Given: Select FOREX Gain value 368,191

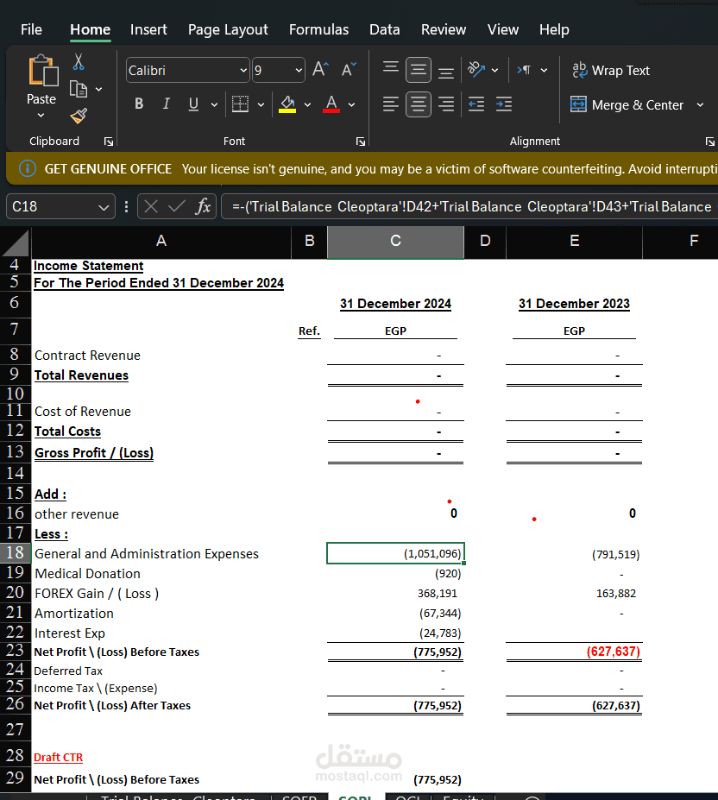Looking at the screenshot, I should click(x=438, y=594).
